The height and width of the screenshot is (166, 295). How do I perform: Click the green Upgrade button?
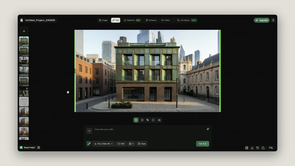coord(261,20)
